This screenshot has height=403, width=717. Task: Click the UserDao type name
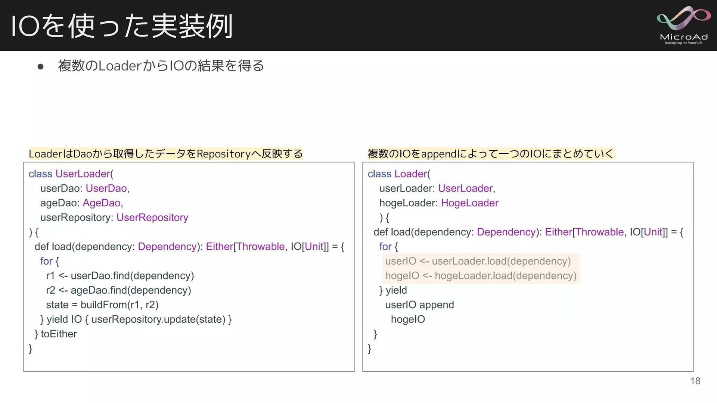point(106,188)
